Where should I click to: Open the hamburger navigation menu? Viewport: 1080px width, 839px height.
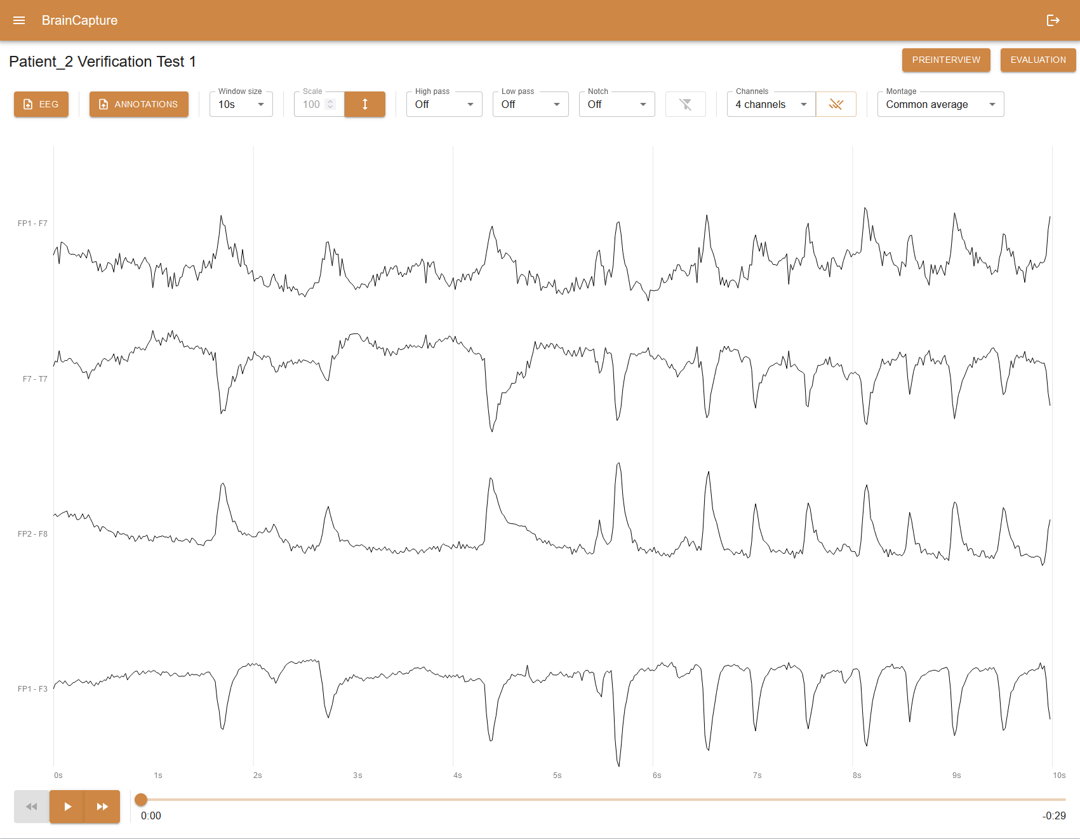pyautogui.click(x=19, y=20)
